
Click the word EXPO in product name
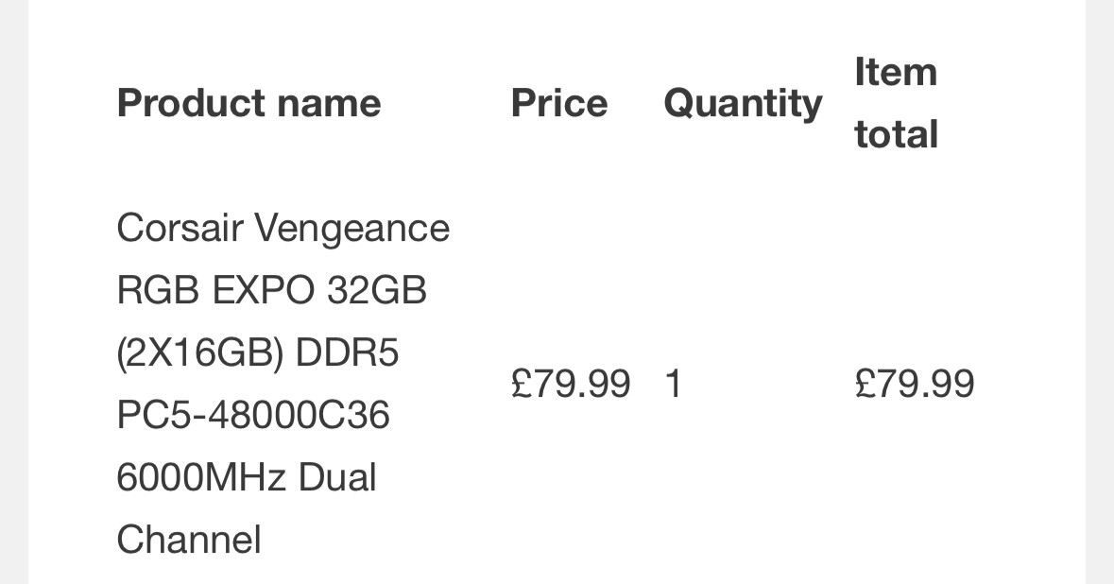point(263,291)
